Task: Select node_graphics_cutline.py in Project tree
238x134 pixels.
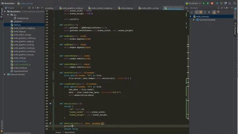Action: click(x=25, y=38)
